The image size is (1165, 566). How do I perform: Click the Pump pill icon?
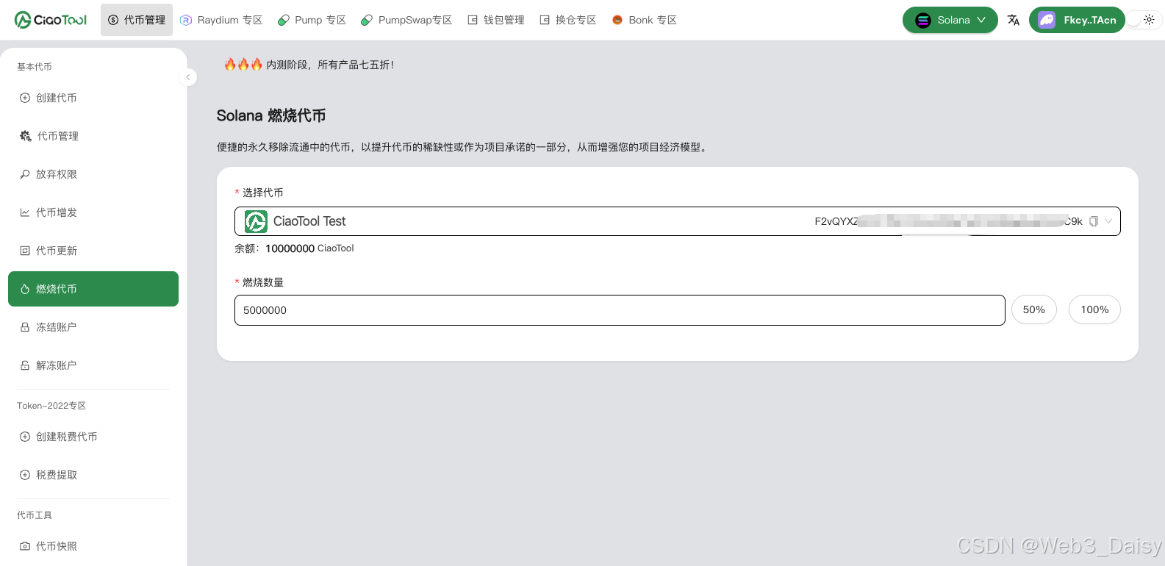click(x=283, y=20)
